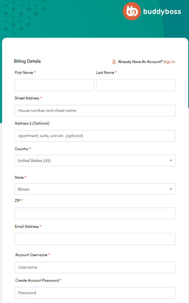Click the Email Address label
Screen dimensions: 189x303
[27, 226]
